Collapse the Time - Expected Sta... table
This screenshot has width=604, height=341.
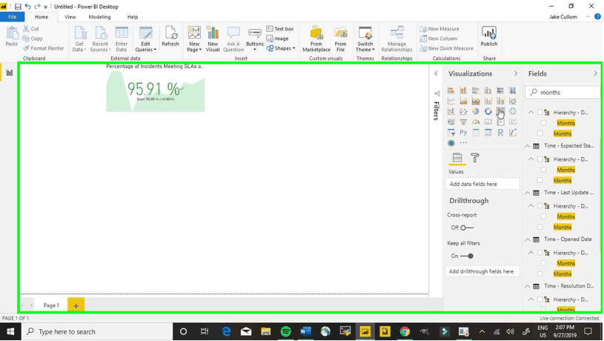pos(528,146)
